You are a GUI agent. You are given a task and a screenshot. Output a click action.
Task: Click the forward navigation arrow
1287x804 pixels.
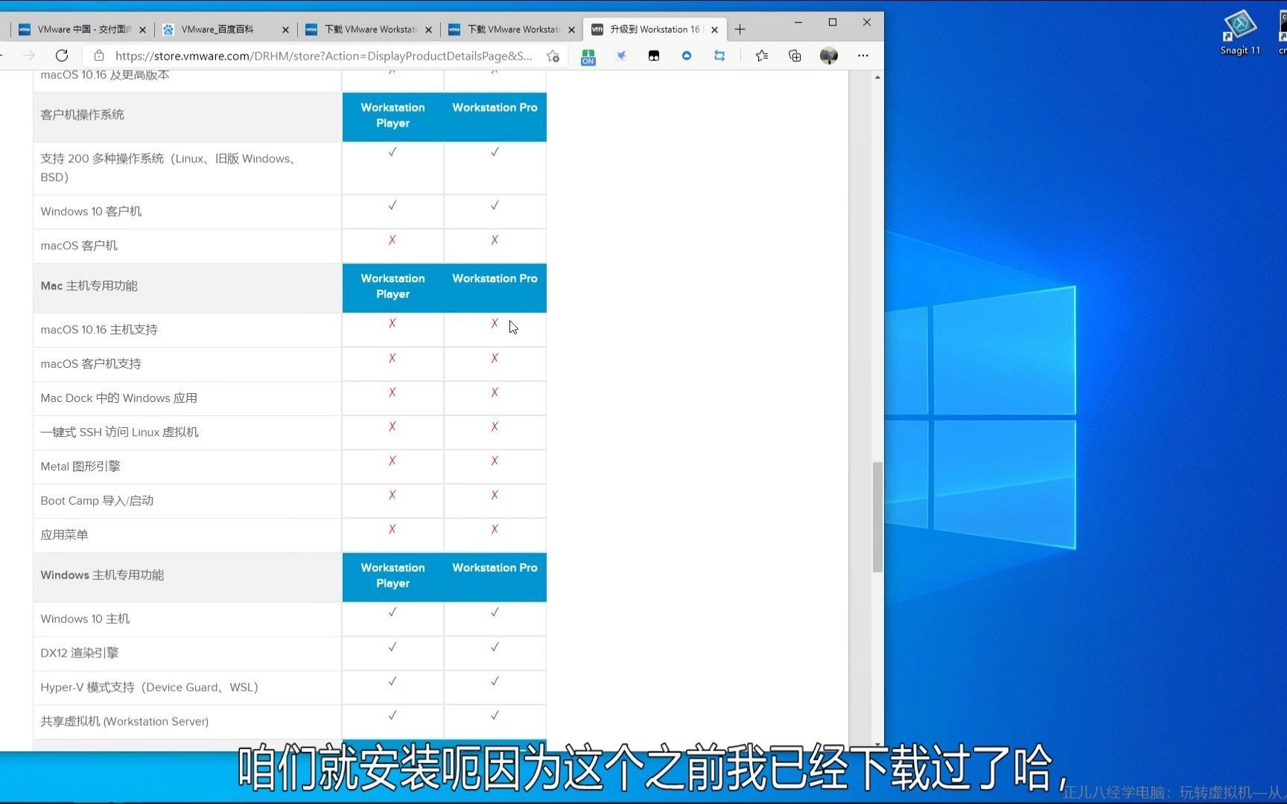pos(29,56)
